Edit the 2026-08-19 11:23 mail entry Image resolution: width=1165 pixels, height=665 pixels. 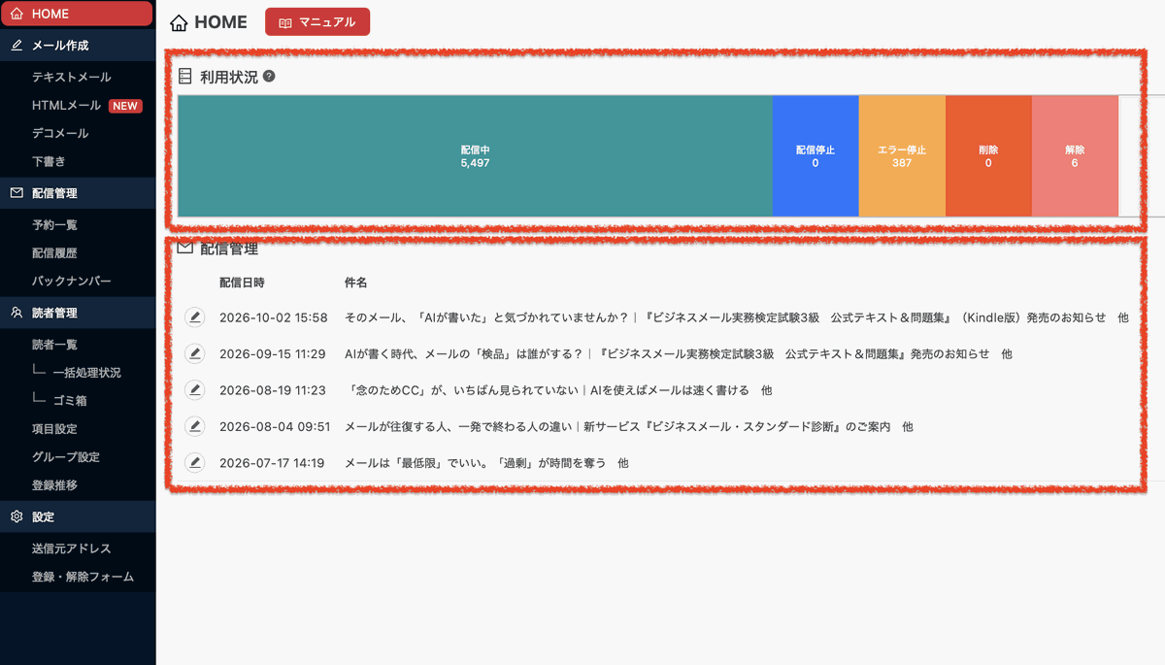(195, 389)
